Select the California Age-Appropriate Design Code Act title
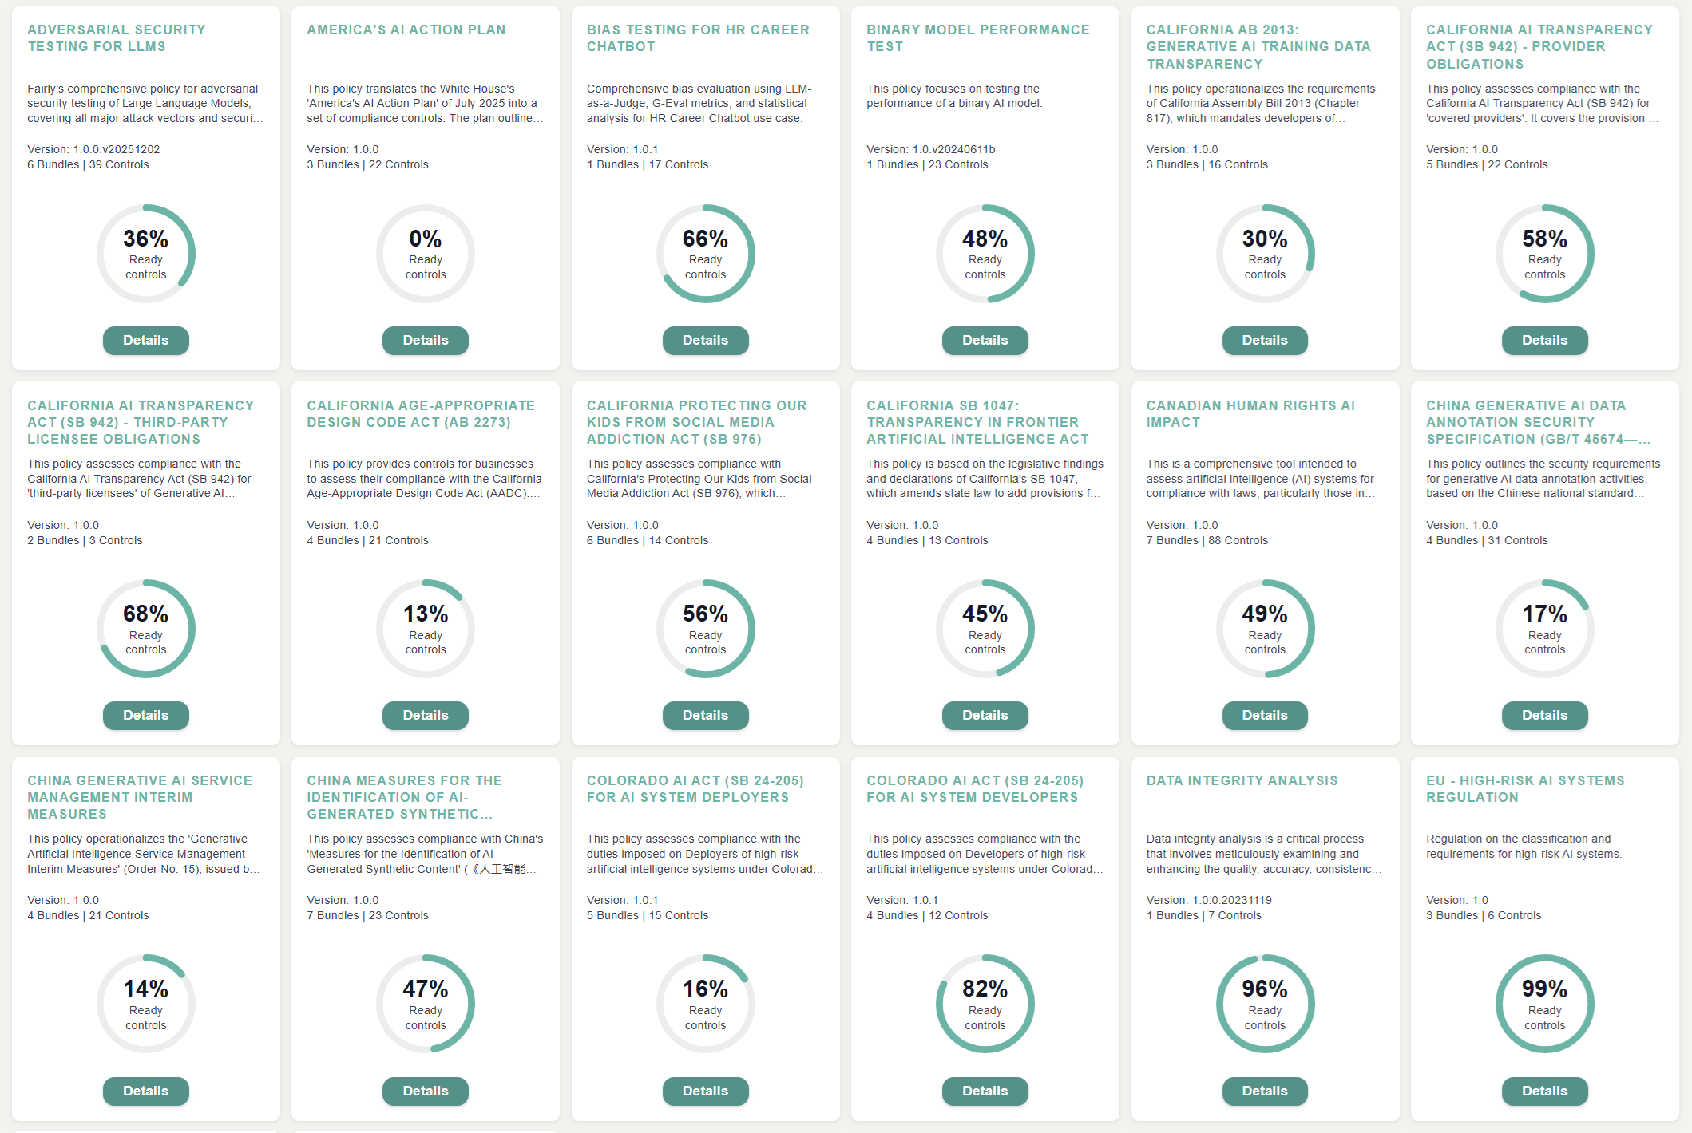The image size is (1692, 1133). click(x=421, y=413)
